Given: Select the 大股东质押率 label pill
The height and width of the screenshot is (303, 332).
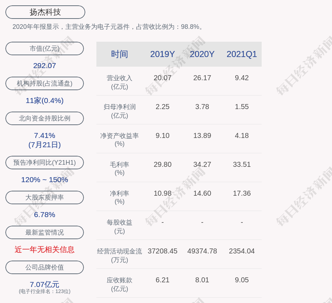Looking at the screenshot, I should point(45,197).
